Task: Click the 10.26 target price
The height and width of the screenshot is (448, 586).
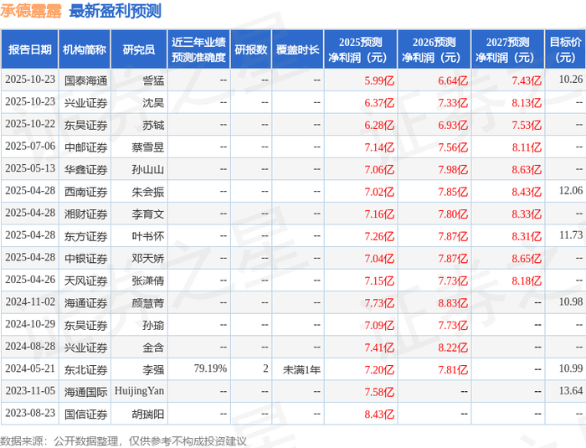Action: pos(571,80)
